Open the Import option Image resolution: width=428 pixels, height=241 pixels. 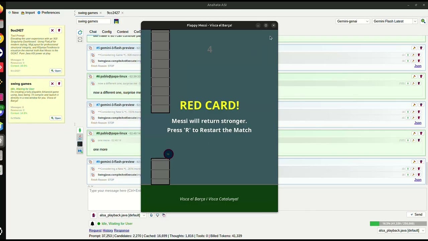(28, 13)
